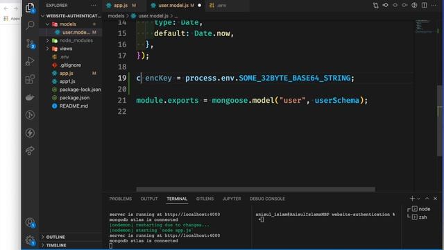
Task: Open the Explorer view in activity bar
Action: coord(30,8)
